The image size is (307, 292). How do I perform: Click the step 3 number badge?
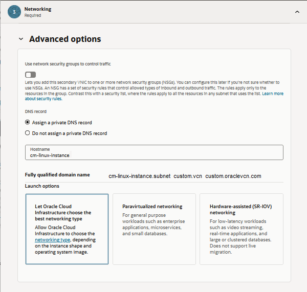click(14, 12)
